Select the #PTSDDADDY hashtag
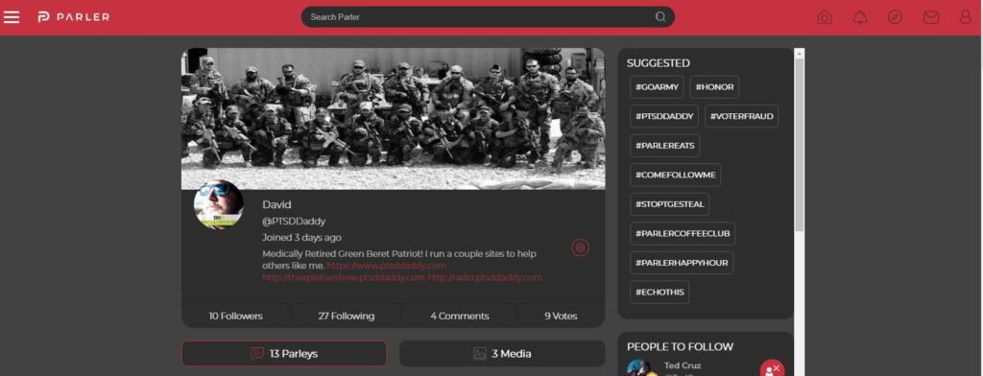This screenshot has height=376, width=983. pos(664,116)
